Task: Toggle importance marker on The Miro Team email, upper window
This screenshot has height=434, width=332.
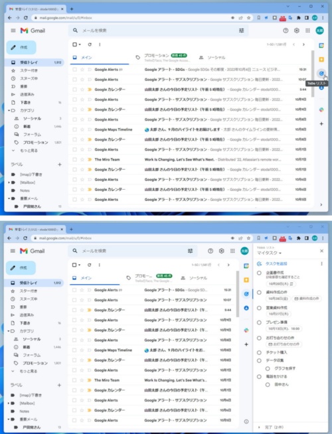Action: 90,159
